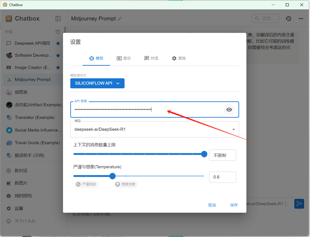Open 做图表 conversation
The height and width of the screenshot is (237, 310).
(x=33, y=92)
